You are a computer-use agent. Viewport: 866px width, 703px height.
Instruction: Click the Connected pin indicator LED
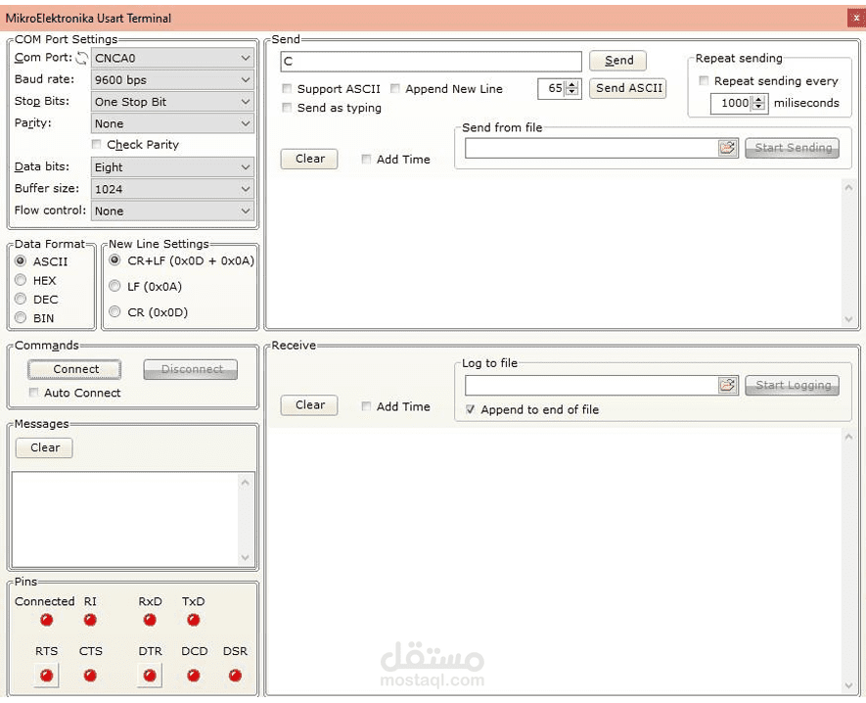coord(46,620)
